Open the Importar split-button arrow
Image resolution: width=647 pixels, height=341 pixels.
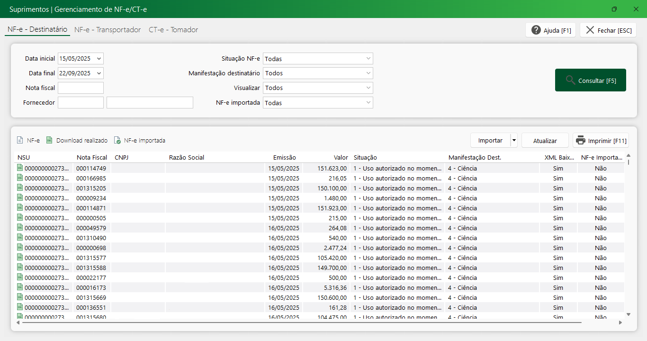pyautogui.click(x=513, y=140)
